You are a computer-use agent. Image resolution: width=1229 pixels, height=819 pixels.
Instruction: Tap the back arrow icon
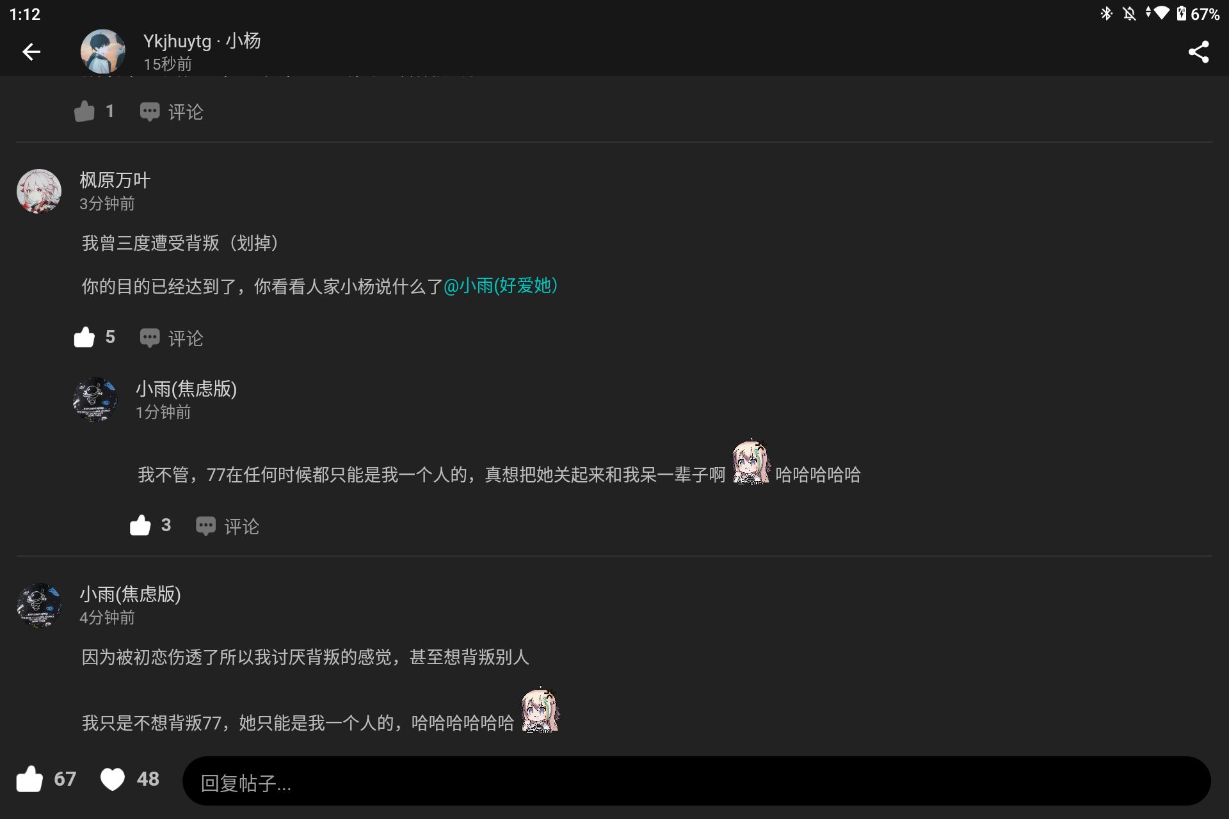[x=31, y=52]
